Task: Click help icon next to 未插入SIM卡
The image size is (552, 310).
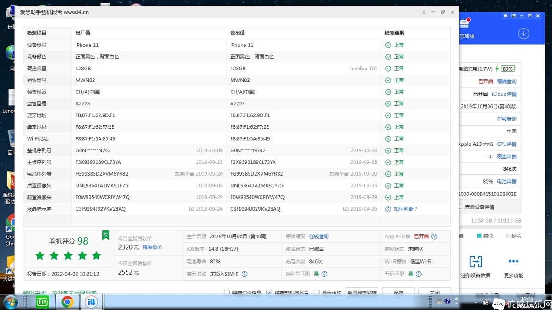Action: coord(244,274)
